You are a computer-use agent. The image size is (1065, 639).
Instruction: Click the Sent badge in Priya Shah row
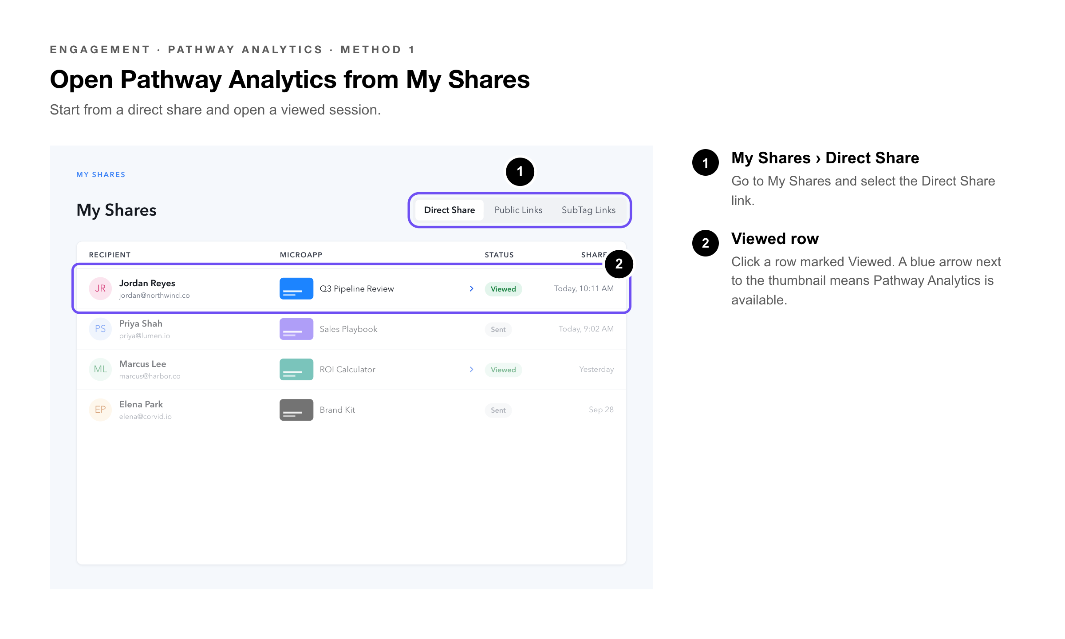point(498,329)
